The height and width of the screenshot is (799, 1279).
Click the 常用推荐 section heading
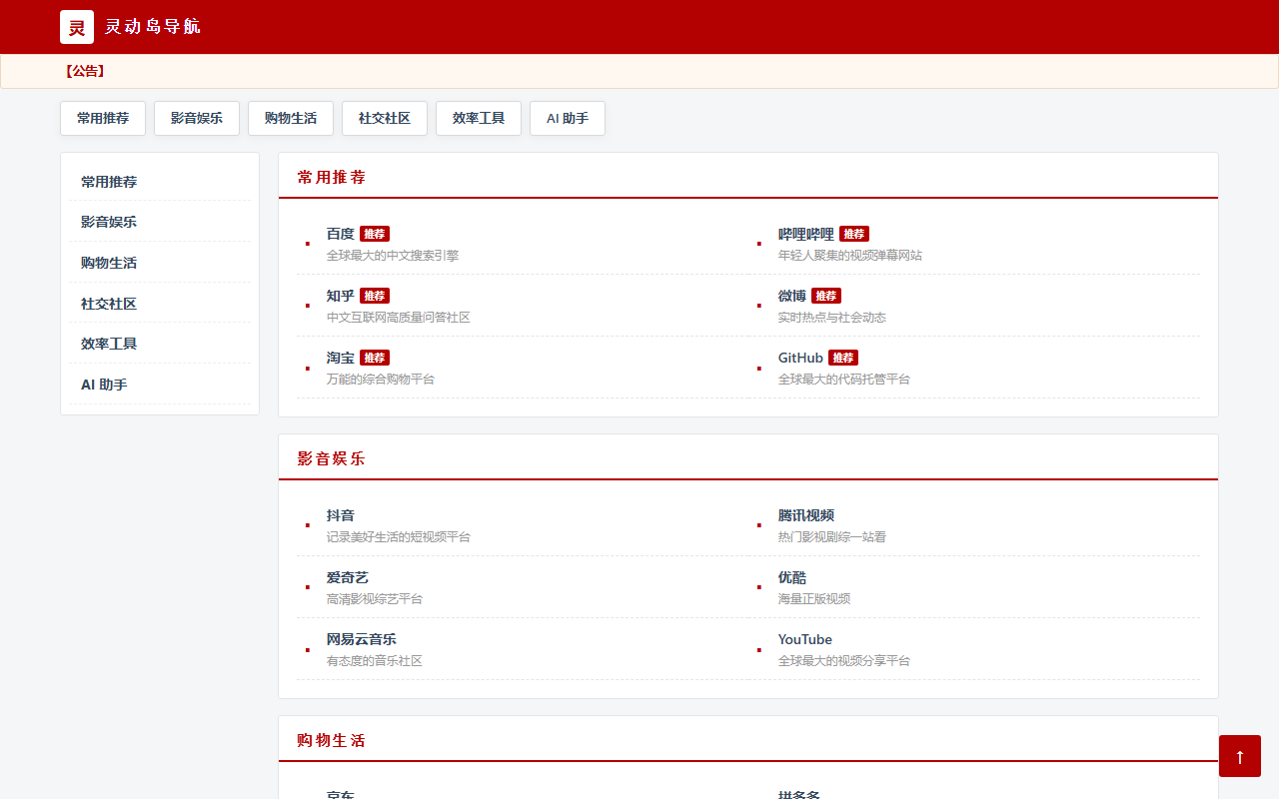pyautogui.click(x=332, y=177)
